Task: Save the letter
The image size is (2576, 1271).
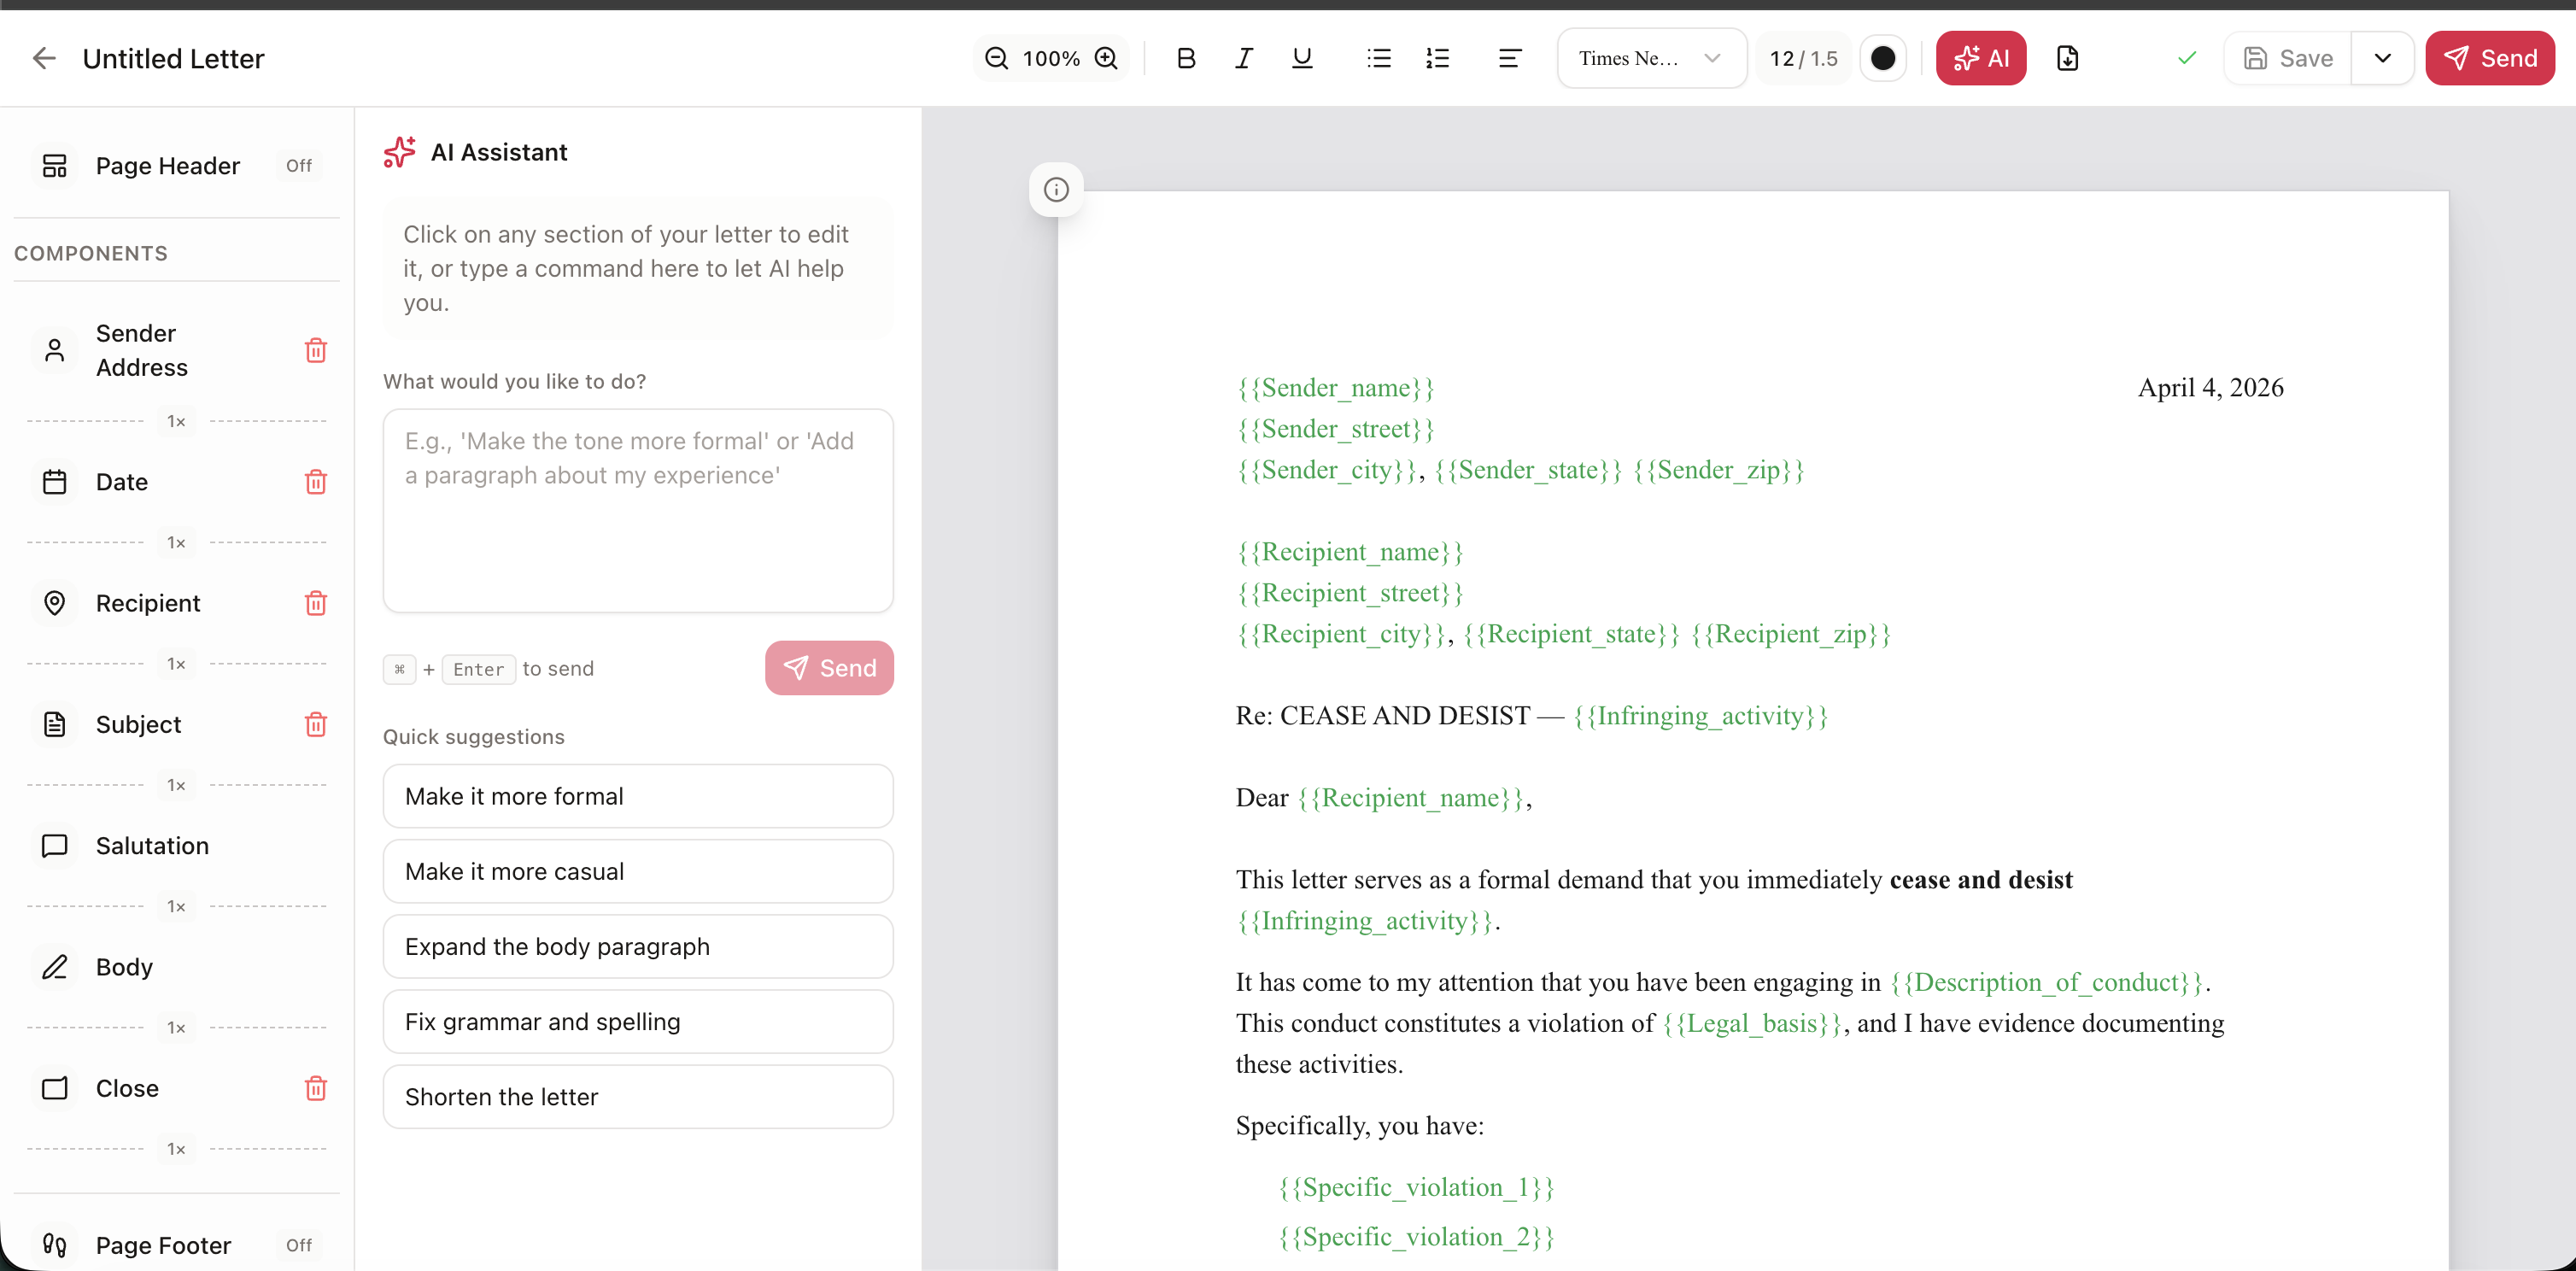Action: tap(2288, 58)
